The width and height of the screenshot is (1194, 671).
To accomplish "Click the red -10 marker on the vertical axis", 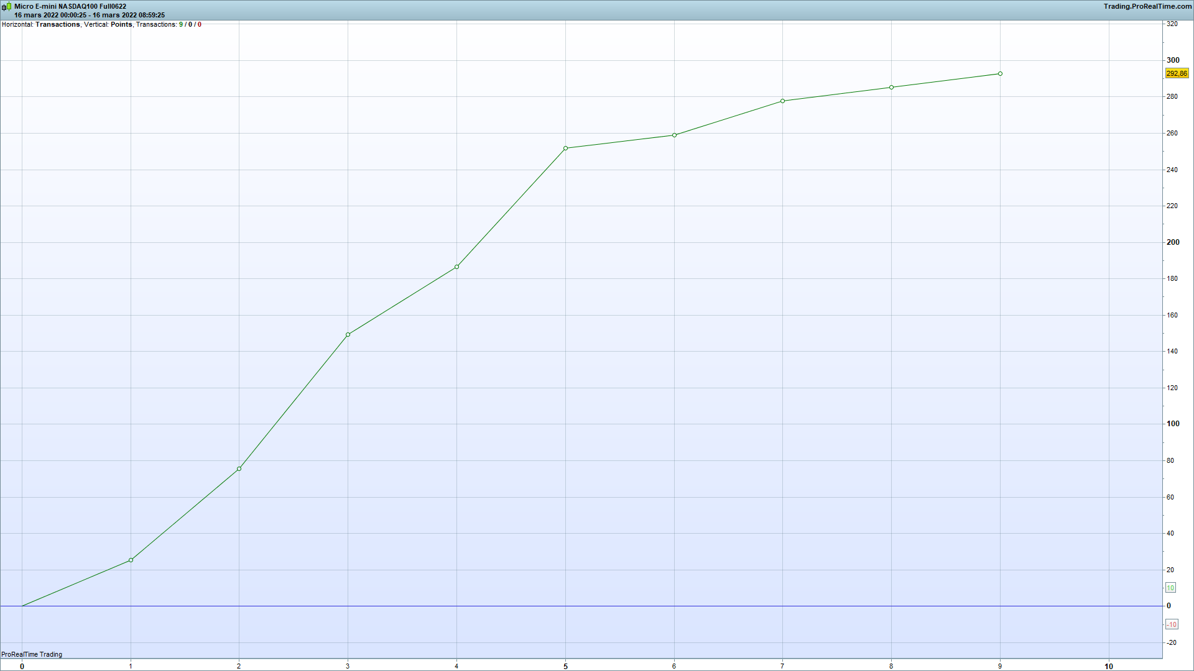I will tap(1171, 624).
